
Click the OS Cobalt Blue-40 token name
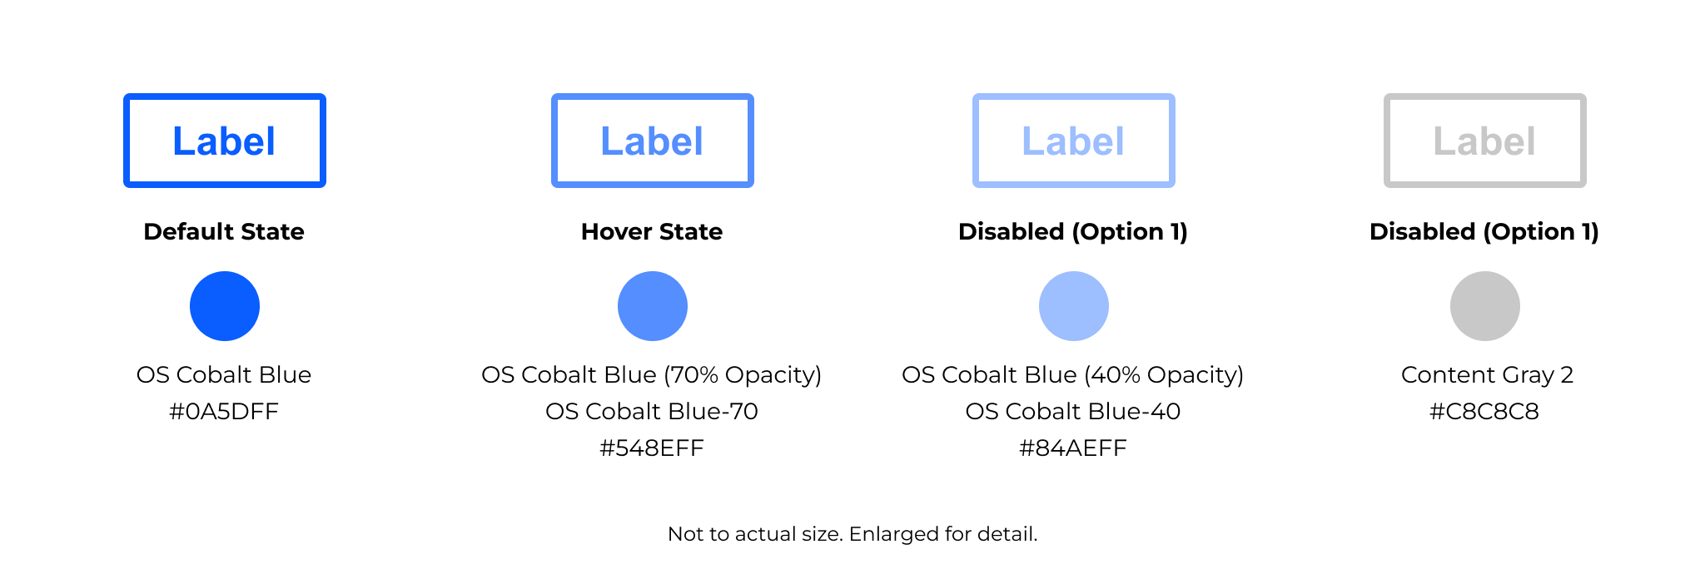[1073, 411]
